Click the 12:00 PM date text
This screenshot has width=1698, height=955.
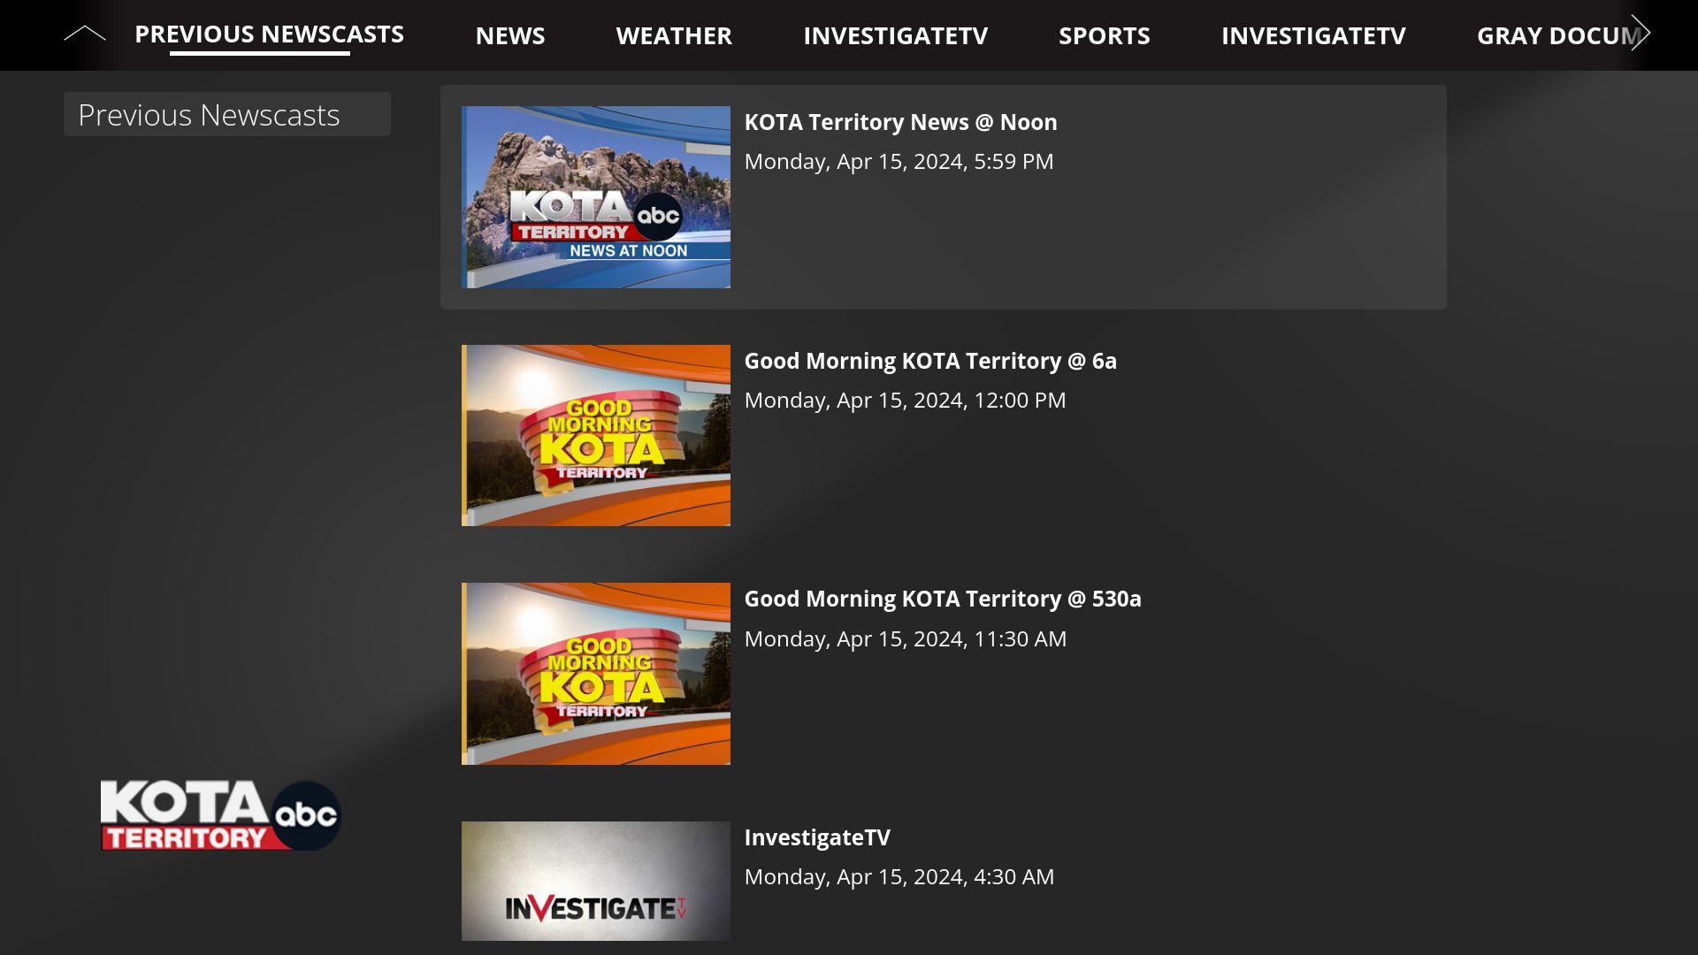coord(905,400)
